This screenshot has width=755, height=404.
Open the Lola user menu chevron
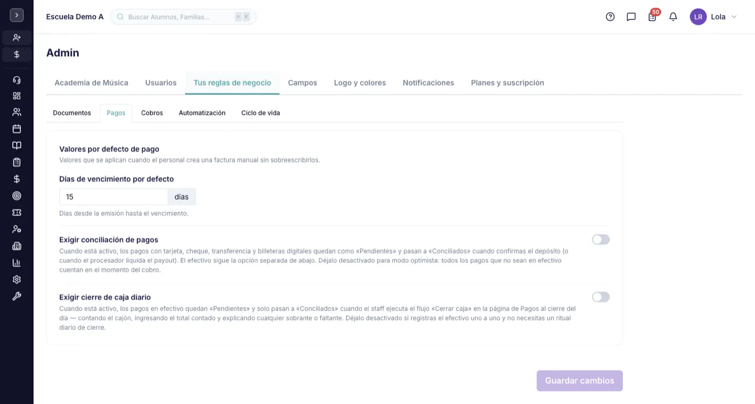click(733, 17)
